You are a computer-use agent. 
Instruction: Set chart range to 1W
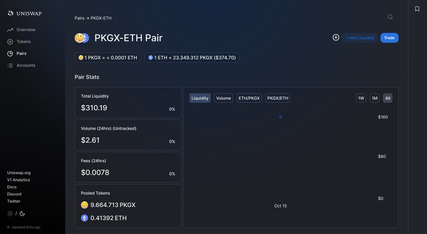pyautogui.click(x=361, y=98)
